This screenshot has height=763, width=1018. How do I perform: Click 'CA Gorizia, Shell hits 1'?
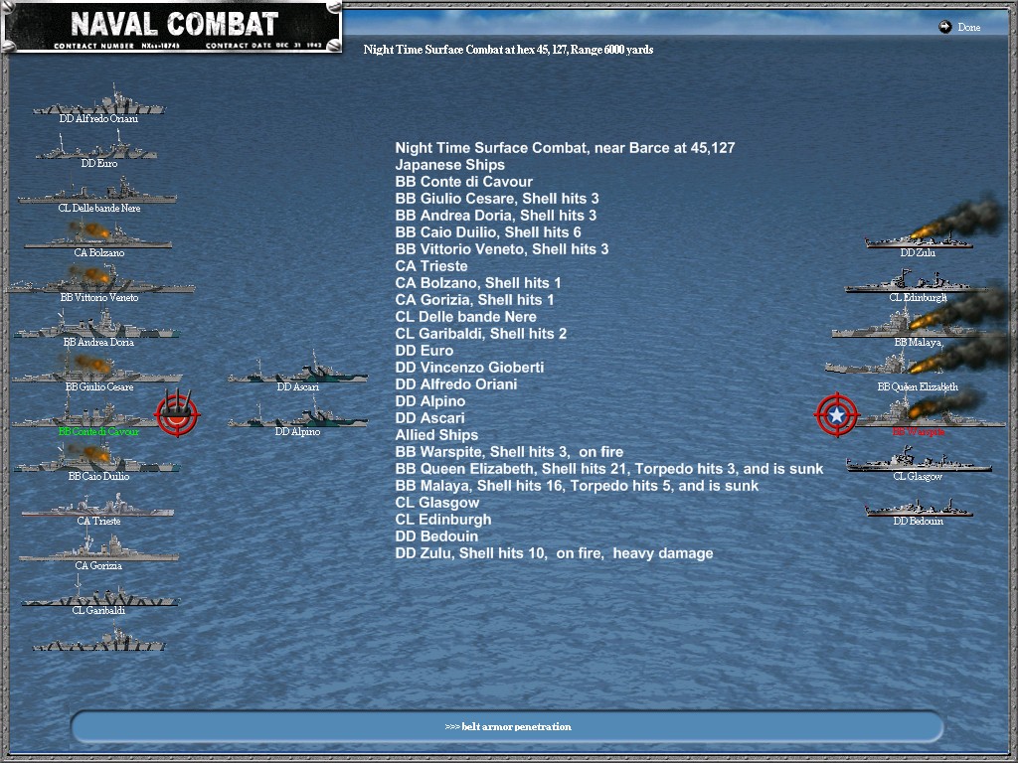click(x=474, y=300)
